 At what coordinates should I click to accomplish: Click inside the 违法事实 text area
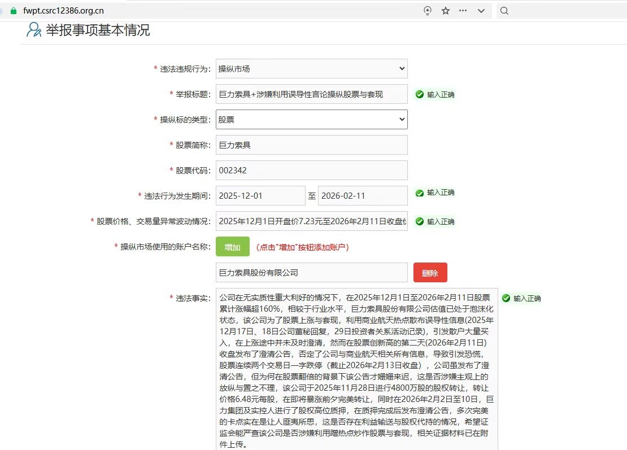point(356,370)
